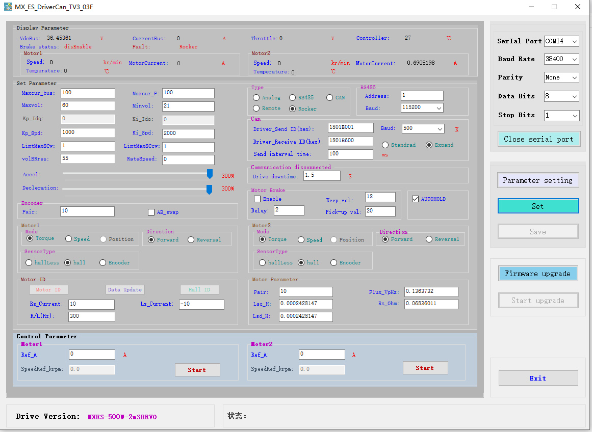Click the Driver_Send ID(hex) field

click(x=351, y=128)
